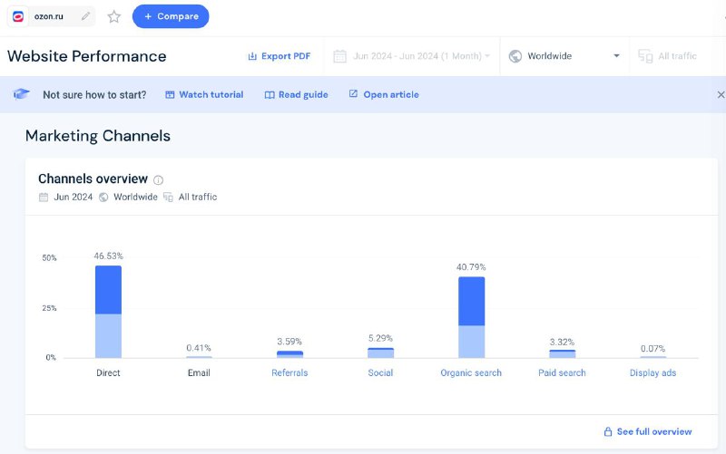This screenshot has width=726, height=454.
Task: Open the Open article link
Action: click(384, 94)
